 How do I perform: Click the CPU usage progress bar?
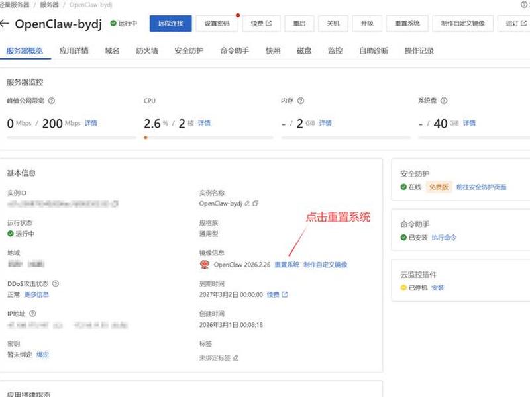pyautogui.click(x=209, y=138)
